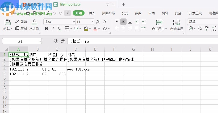Click the formula bar zoom icon
This screenshot has width=218, height=113.
56,41
